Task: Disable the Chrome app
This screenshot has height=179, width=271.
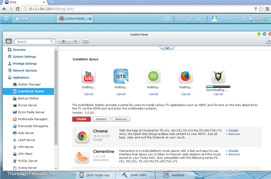Action: point(233,130)
